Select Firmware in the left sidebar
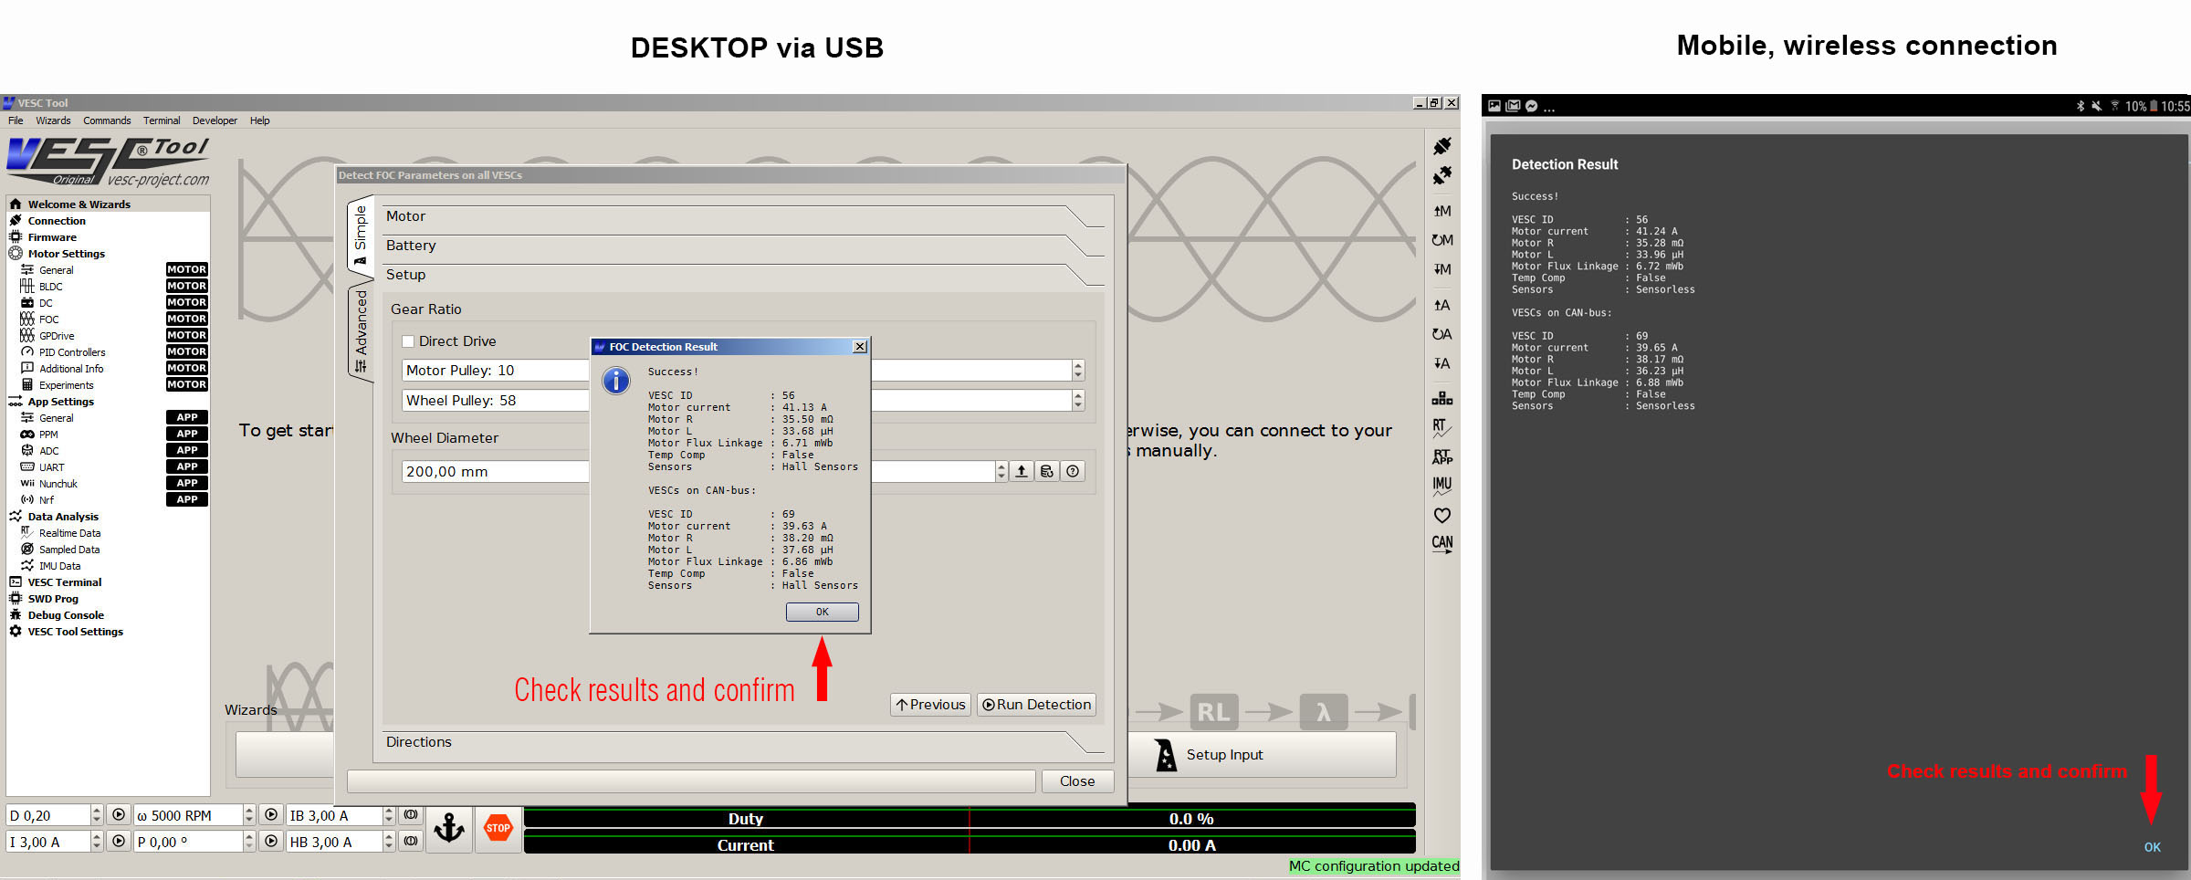2191x880 pixels. 52,237
